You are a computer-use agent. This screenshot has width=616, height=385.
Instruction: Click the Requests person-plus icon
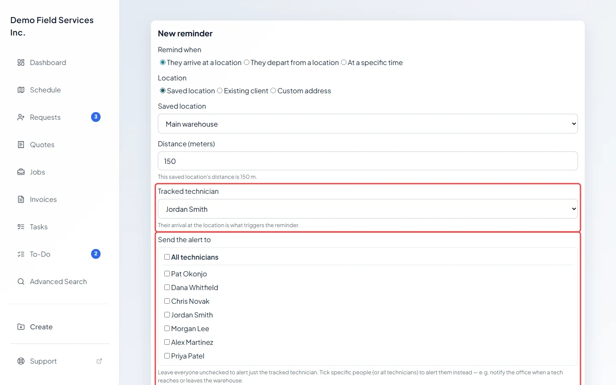click(21, 117)
